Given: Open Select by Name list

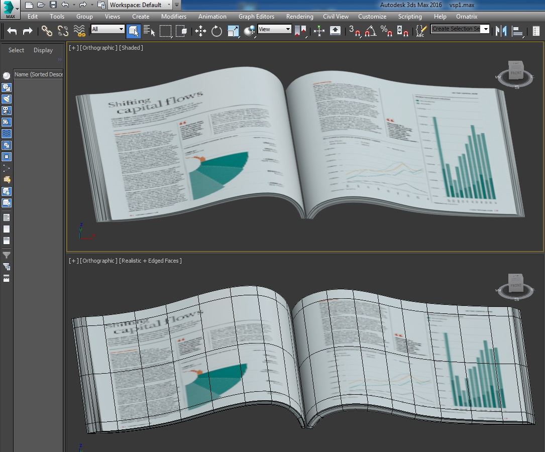Looking at the screenshot, I should click(149, 31).
